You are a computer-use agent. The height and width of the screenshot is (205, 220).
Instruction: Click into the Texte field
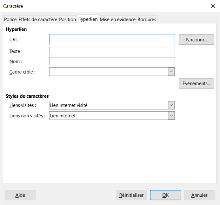pos(112,51)
